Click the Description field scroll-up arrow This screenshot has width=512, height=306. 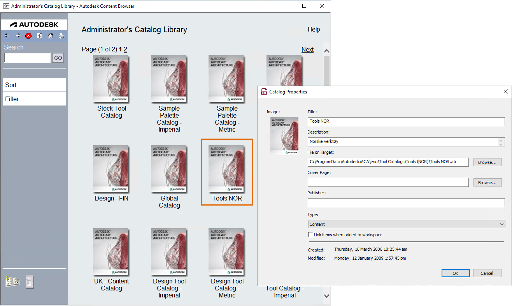(x=501, y=140)
